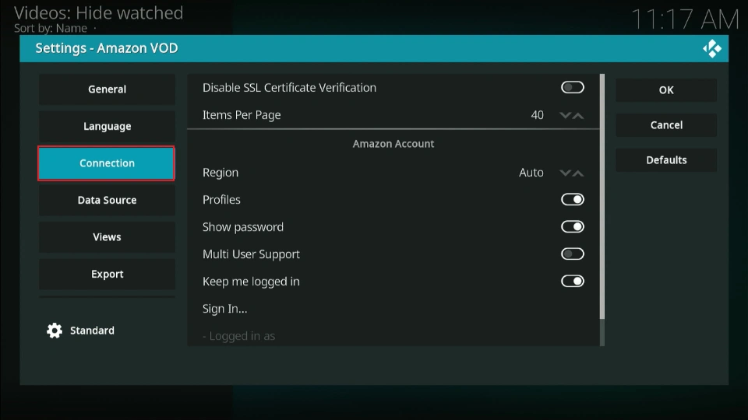Open the General settings tab

point(107,89)
